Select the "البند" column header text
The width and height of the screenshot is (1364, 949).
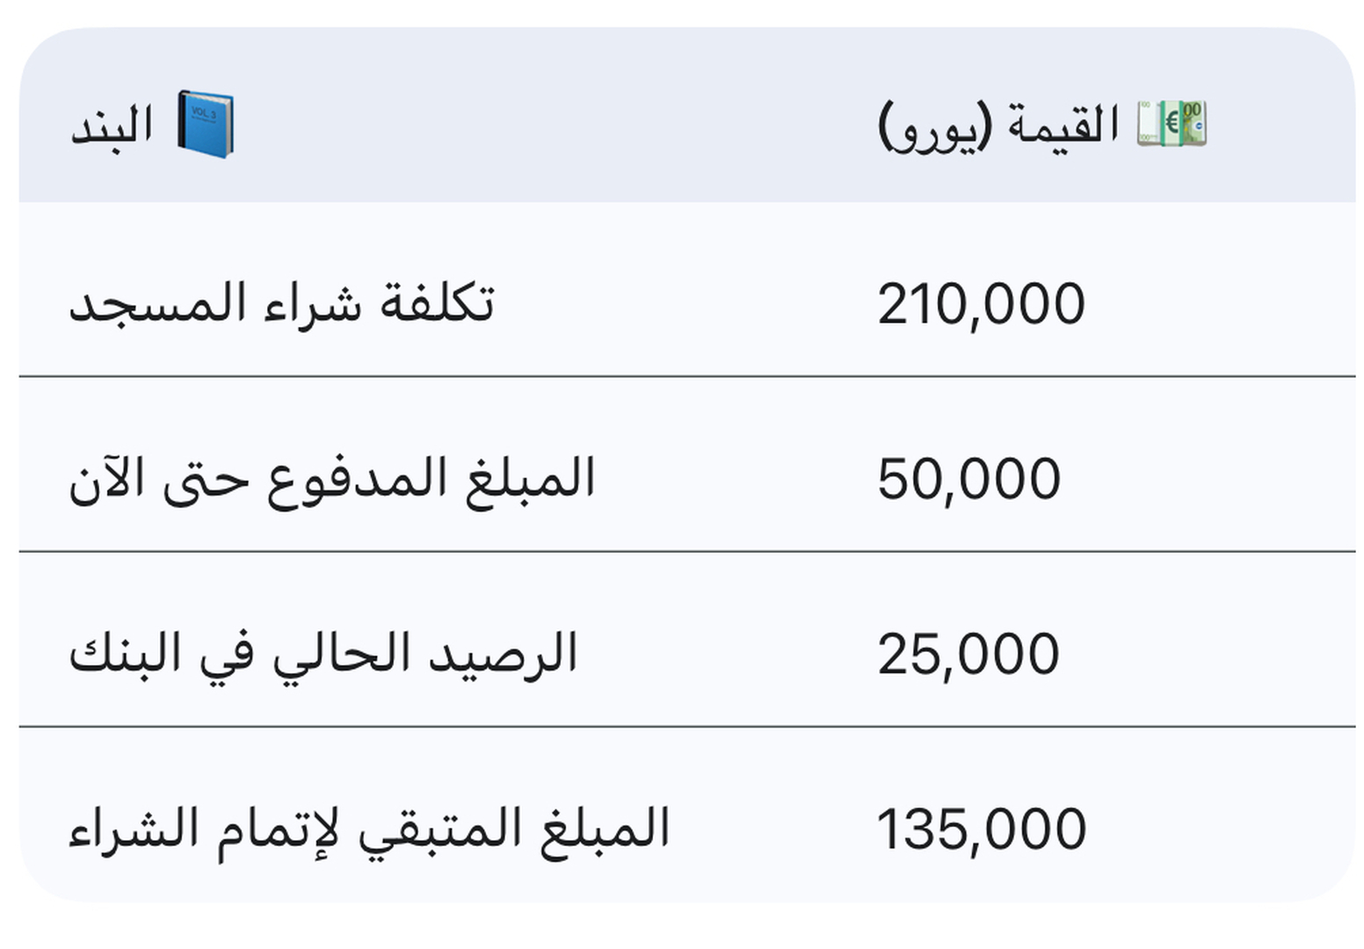click(112, 125)
